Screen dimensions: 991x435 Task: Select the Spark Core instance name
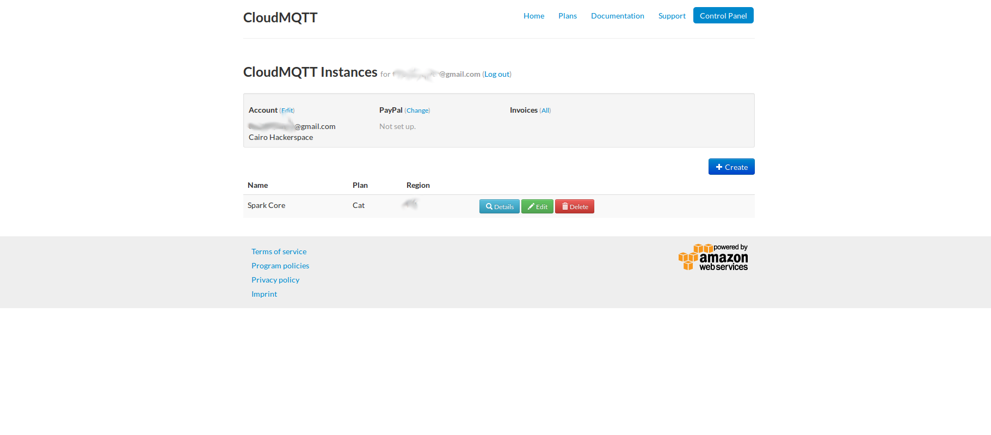pos(266,205)
